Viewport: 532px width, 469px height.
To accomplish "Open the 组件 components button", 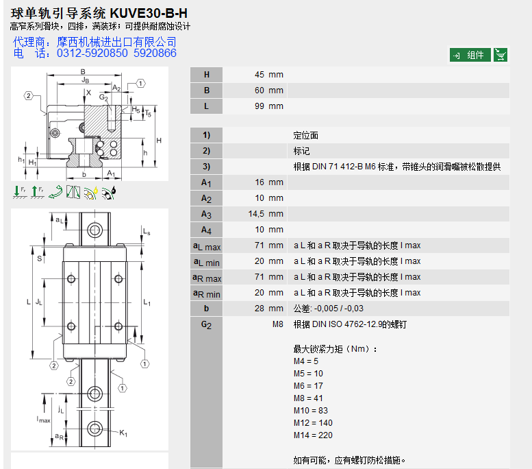I will pyautogui.click(x=470, y=56).
